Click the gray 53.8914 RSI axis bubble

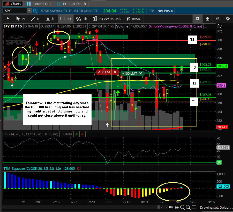coord(223,147)
